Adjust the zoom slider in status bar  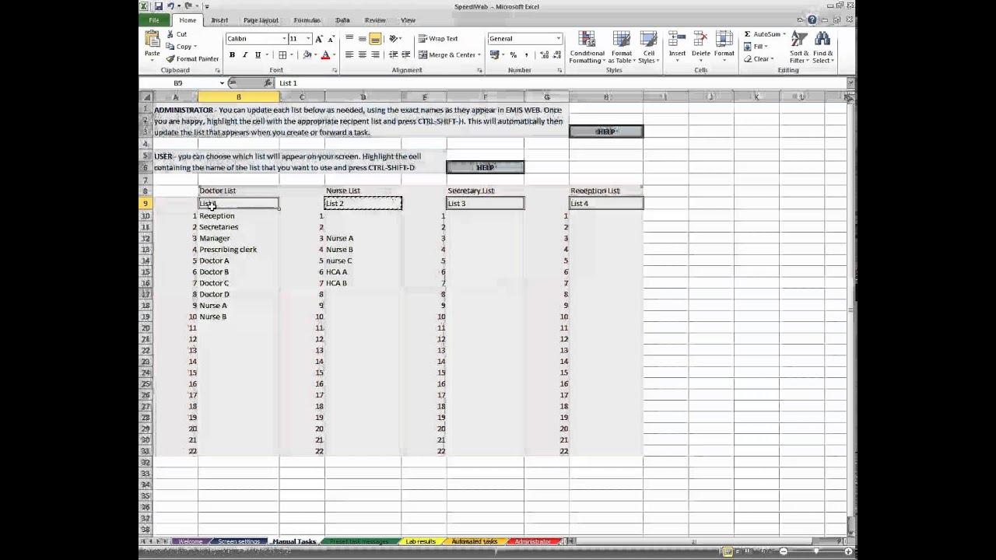pos(816,551)
